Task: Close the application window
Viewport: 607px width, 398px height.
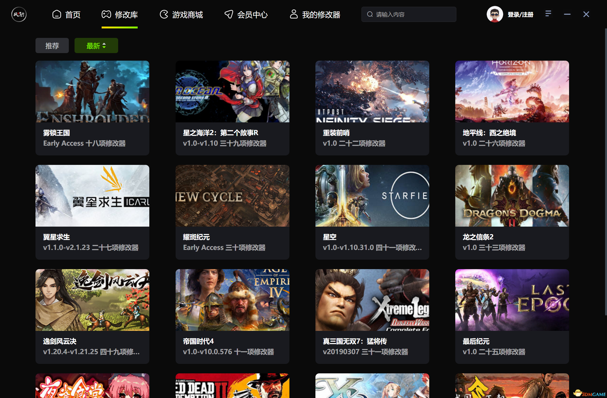Action: tap(586, 14)
